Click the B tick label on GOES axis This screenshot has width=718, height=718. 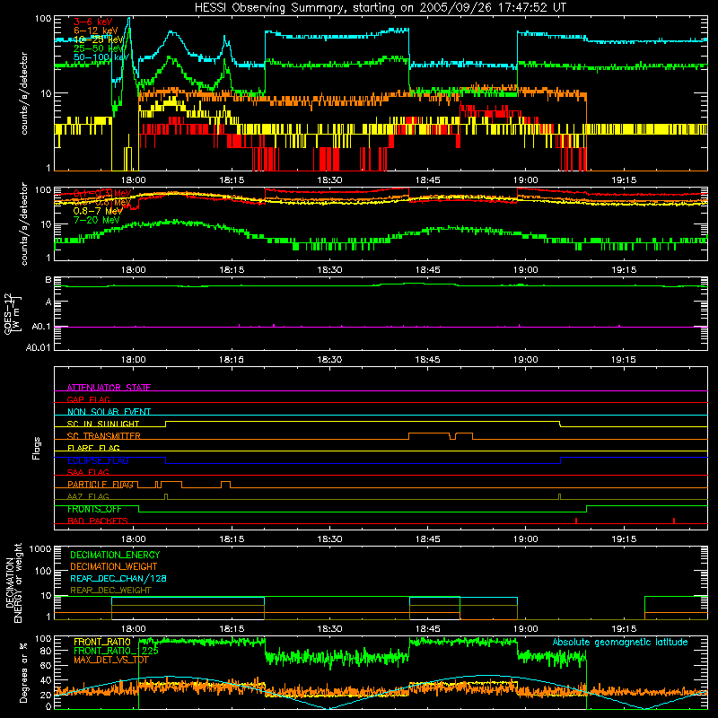48,280
